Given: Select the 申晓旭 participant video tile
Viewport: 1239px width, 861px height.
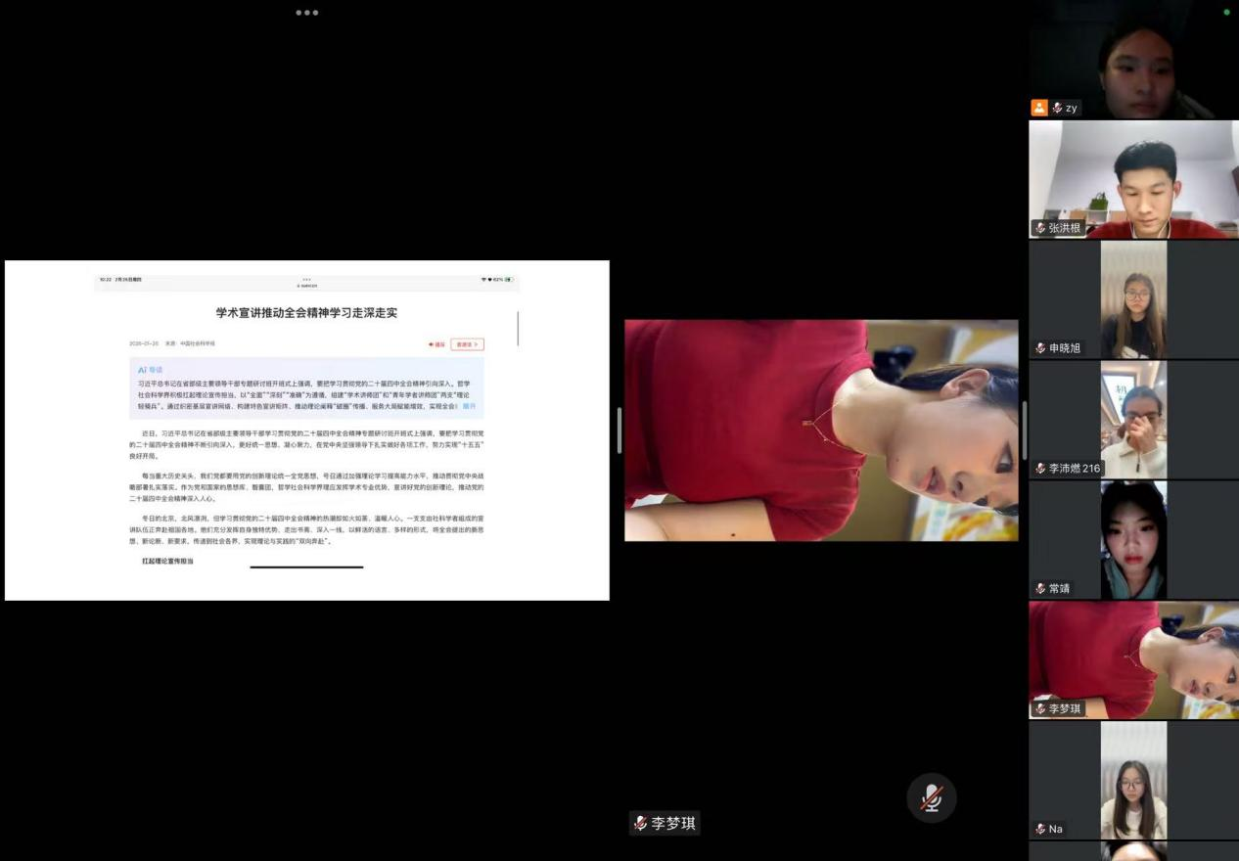Looking at the screenshot, I should click(1133, 299).
